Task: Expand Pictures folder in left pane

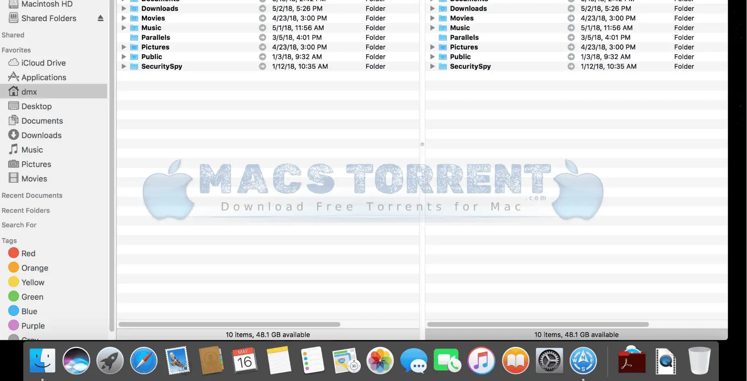Action: tap(124, 47)
